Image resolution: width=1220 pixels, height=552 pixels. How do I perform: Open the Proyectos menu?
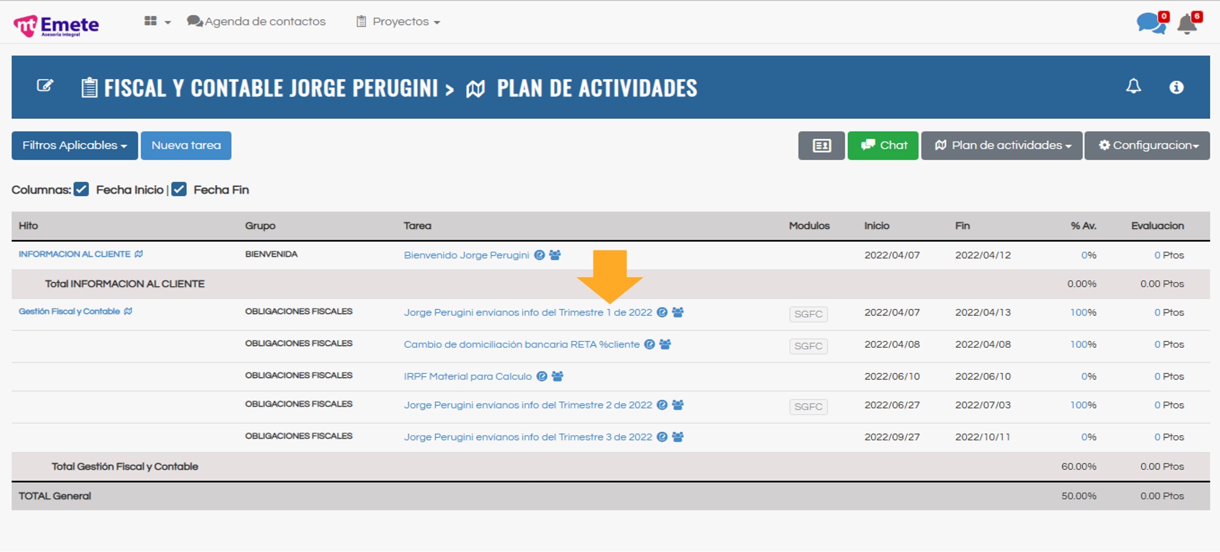(x=398, y=22)
